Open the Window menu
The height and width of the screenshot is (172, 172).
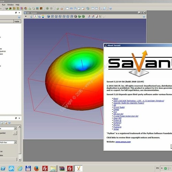pyautogui.click(x=10, y=5)
